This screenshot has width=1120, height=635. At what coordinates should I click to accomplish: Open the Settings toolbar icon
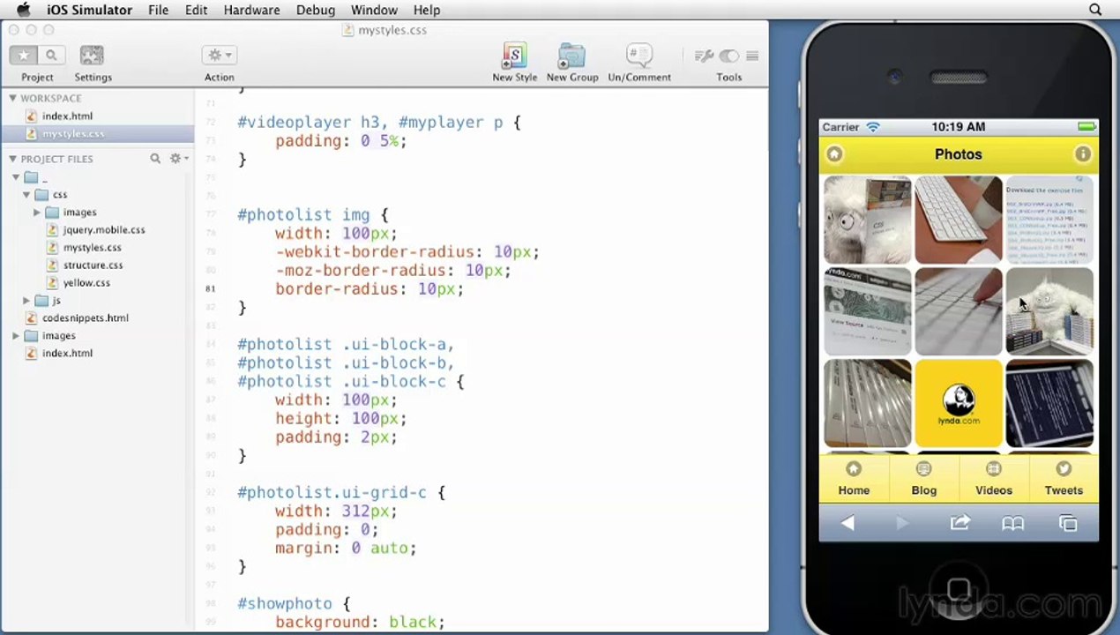point(92,56)
